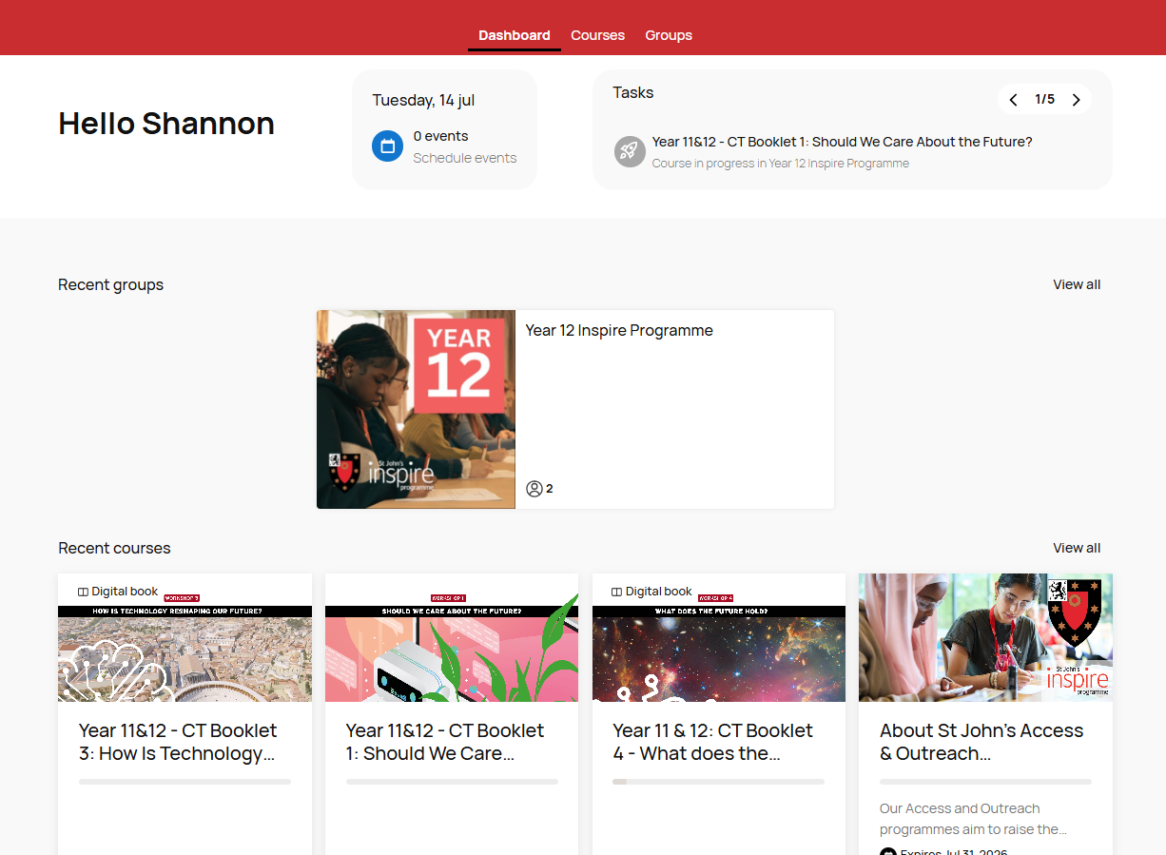Click the 0 events text

click(440, 136)
